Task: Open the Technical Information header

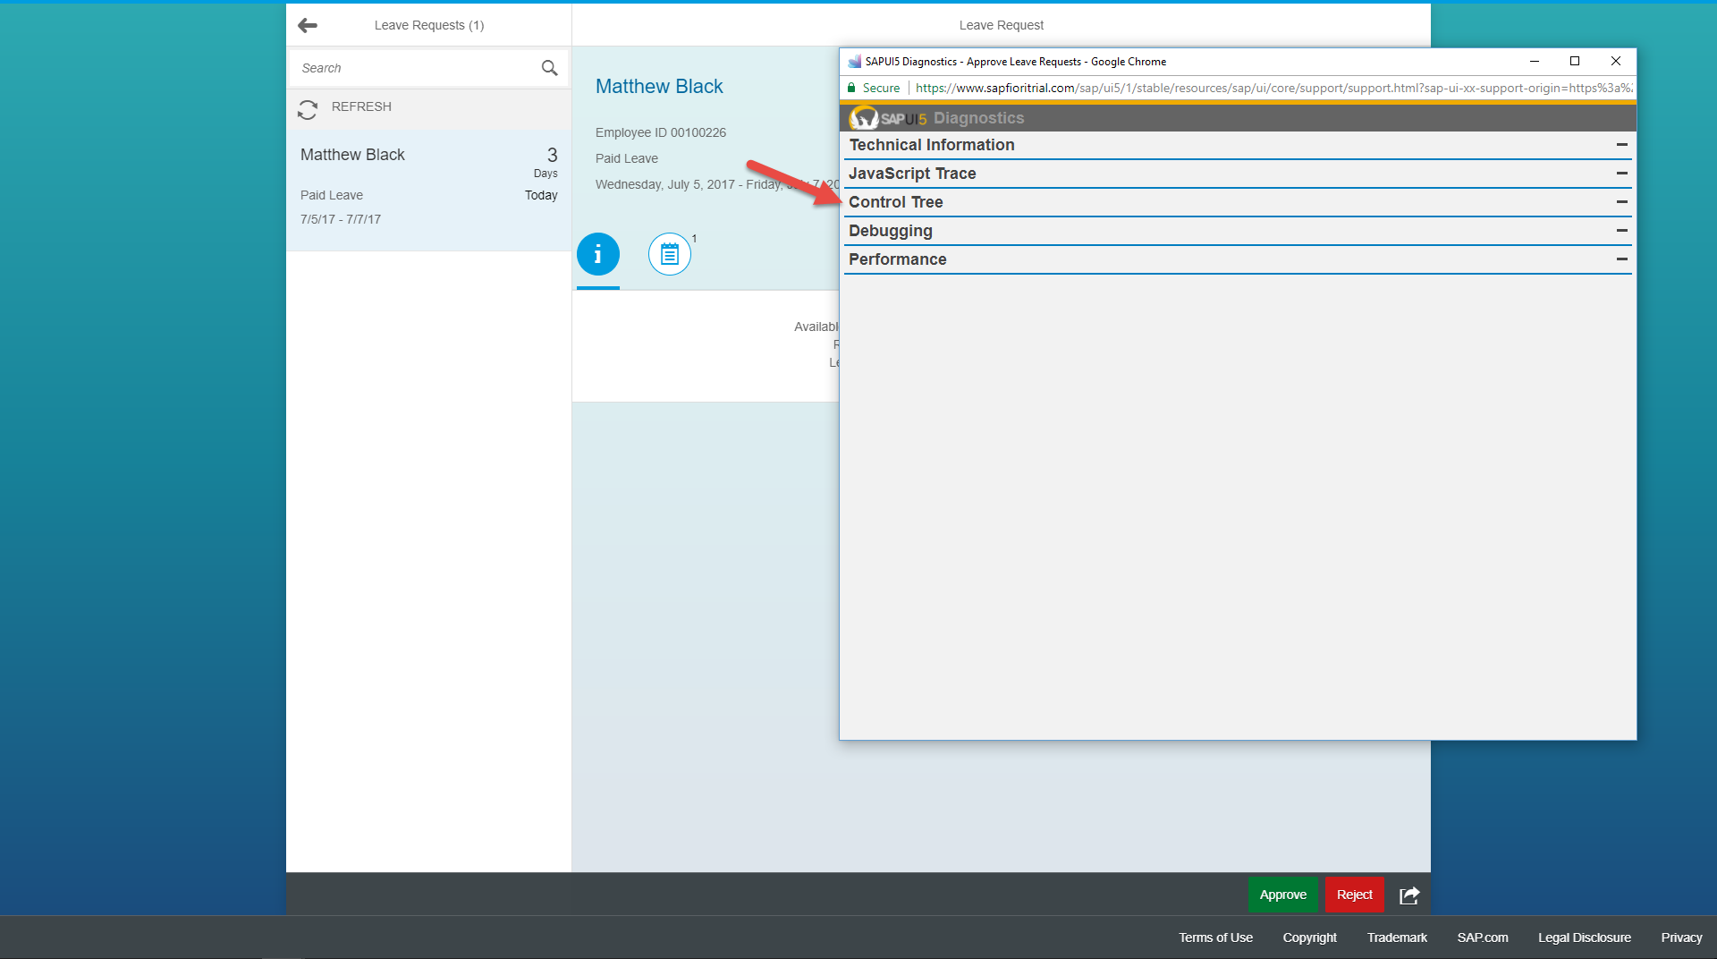Action: [1238, 145]
